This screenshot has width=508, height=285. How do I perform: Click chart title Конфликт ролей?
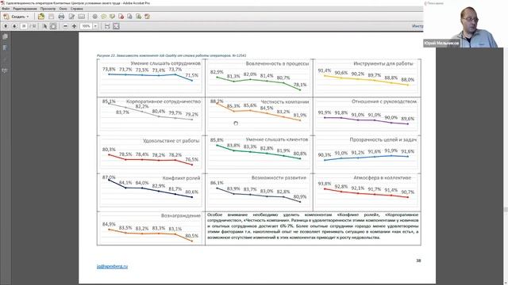click(182, 178)
